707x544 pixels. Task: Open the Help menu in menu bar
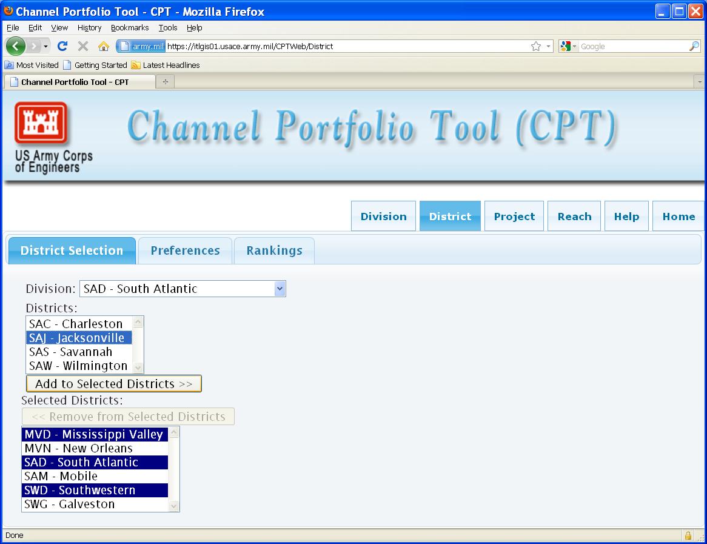click(x=195, y=27)
